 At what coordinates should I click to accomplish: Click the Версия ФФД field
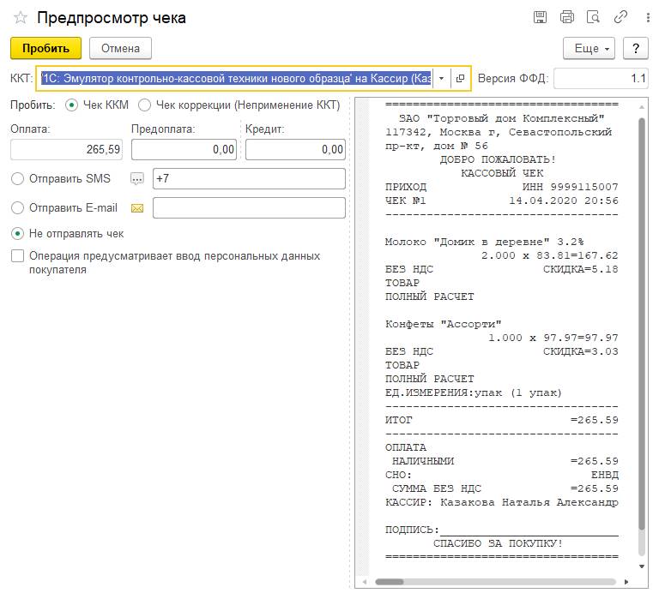coord(601,78)
